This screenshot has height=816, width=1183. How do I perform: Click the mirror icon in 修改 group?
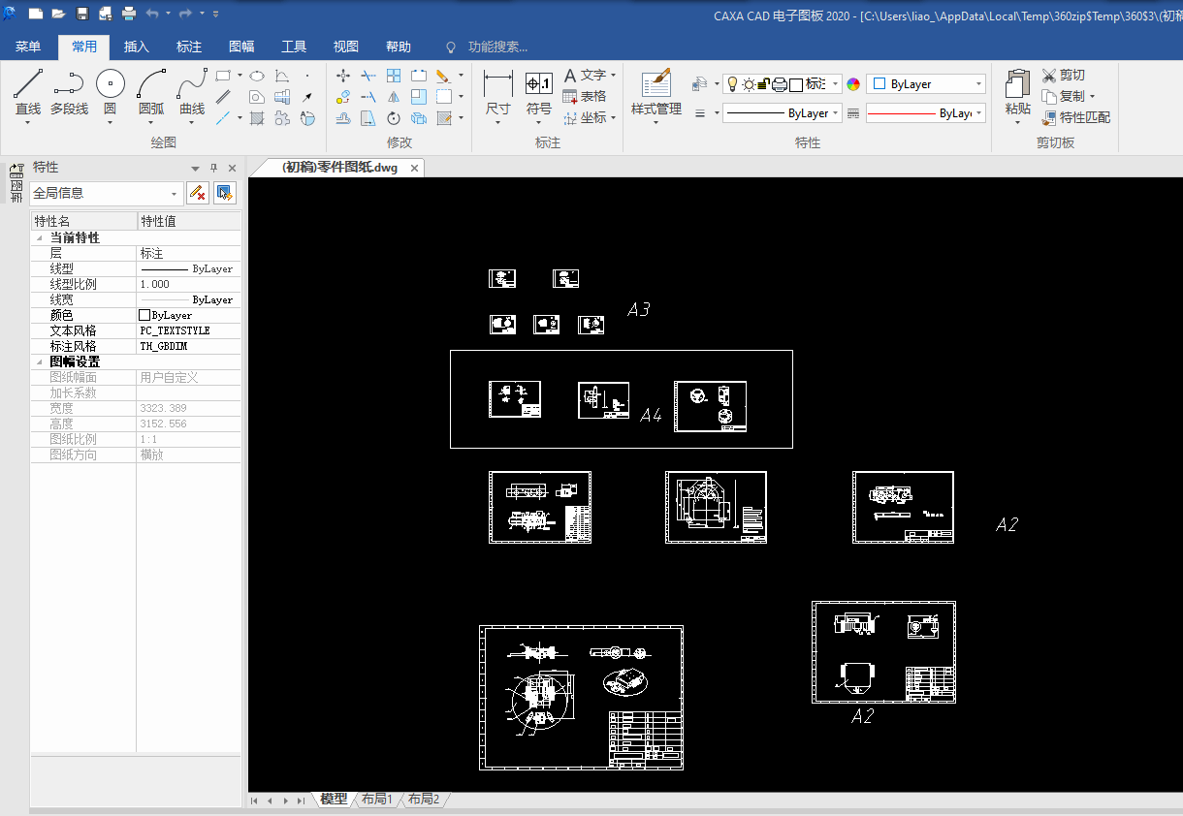pyautogui.click(x=394, y=96)
